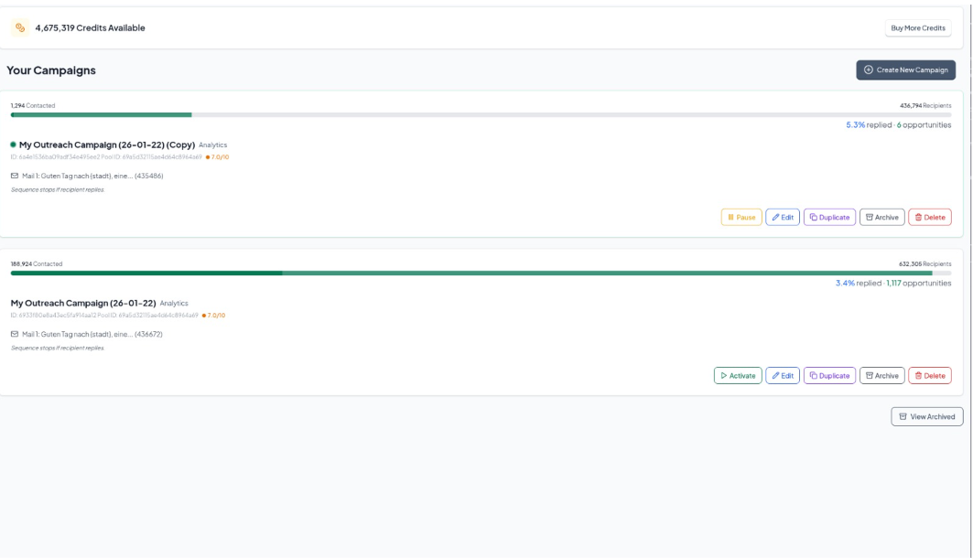973x558 pixels.
Task: Click the credits coin icon
Action: coord(20,27)
